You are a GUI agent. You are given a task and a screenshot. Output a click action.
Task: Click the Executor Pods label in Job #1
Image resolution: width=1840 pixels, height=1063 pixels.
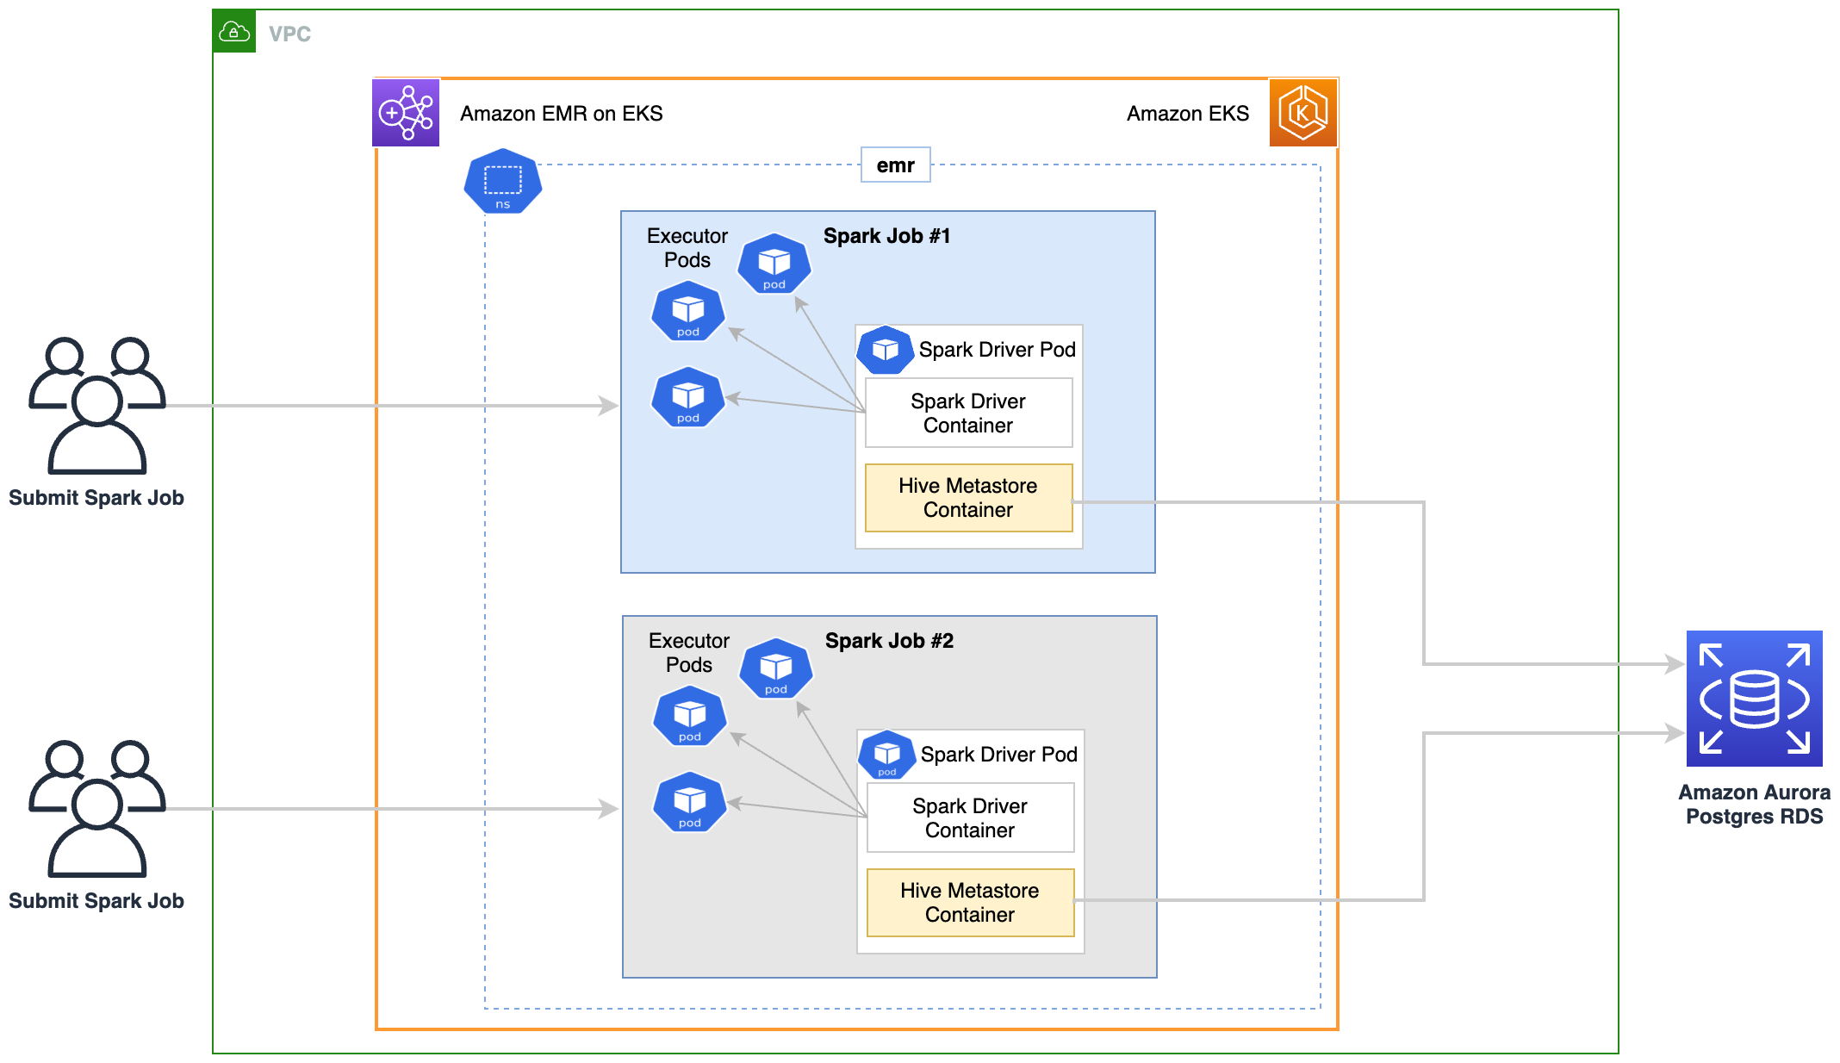(x=687, y=248)
